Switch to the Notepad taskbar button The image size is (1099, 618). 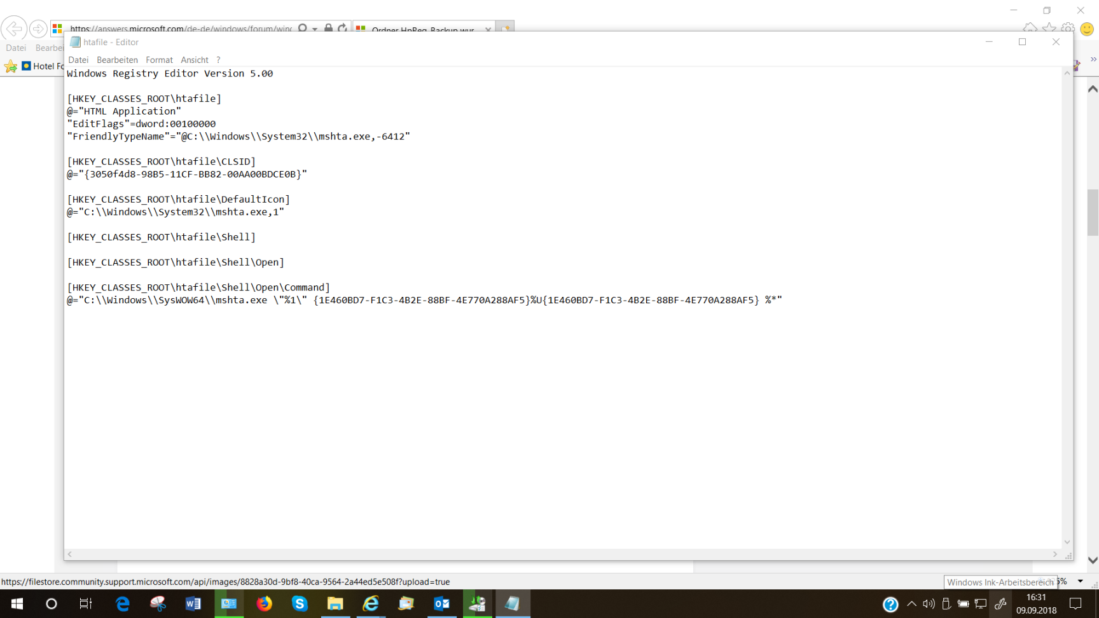[513, 603]
